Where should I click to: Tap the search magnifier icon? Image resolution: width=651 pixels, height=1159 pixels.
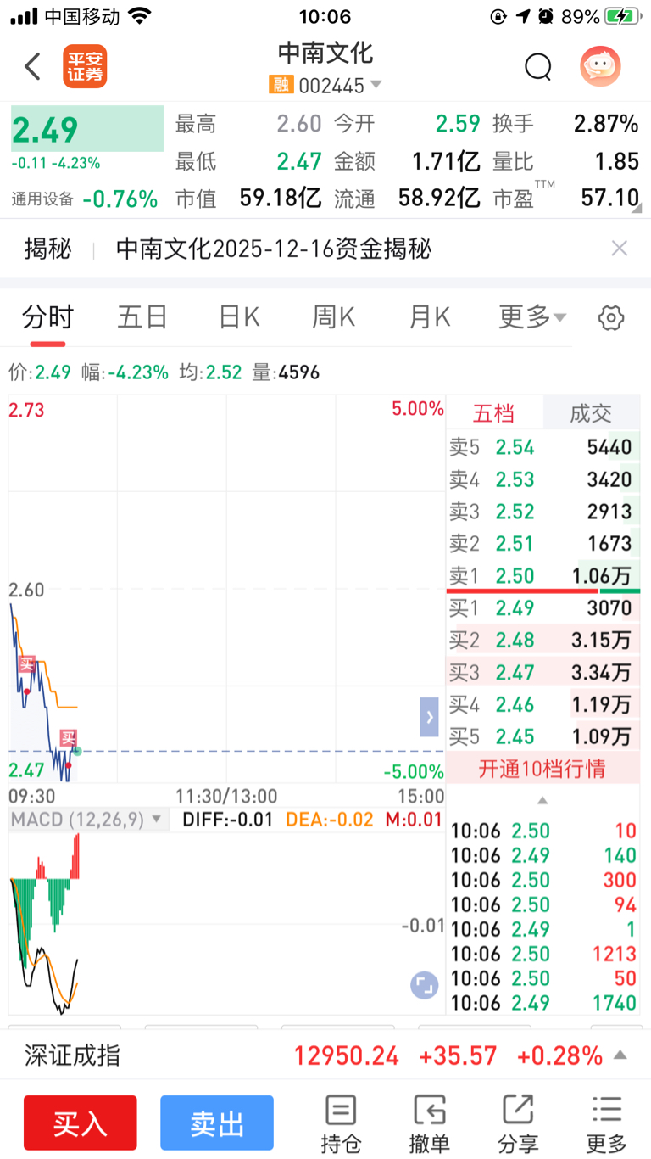point(538,66)
